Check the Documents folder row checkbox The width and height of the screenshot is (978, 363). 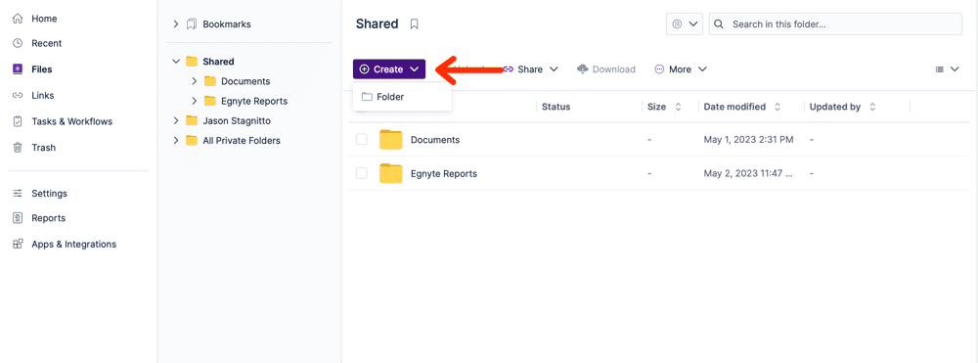click(362, 140)
